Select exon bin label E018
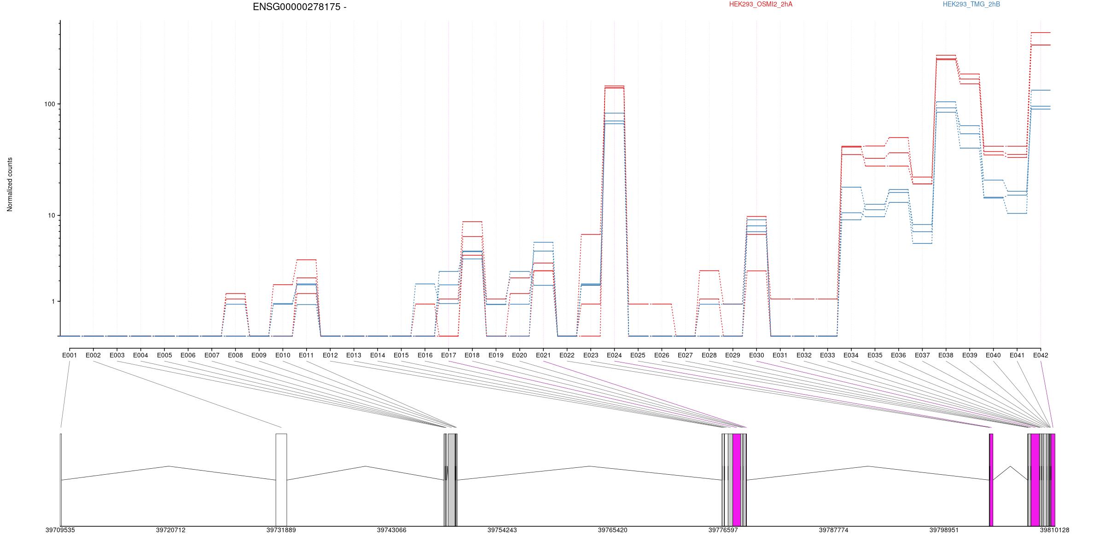 [472, 355]
